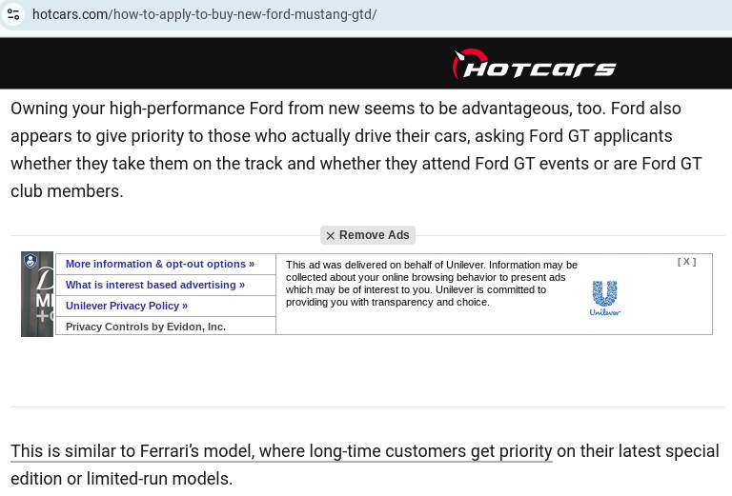Click the Remove Ads button label
Viewport: 732px width, 496px height.
click(x=374, y=235)
